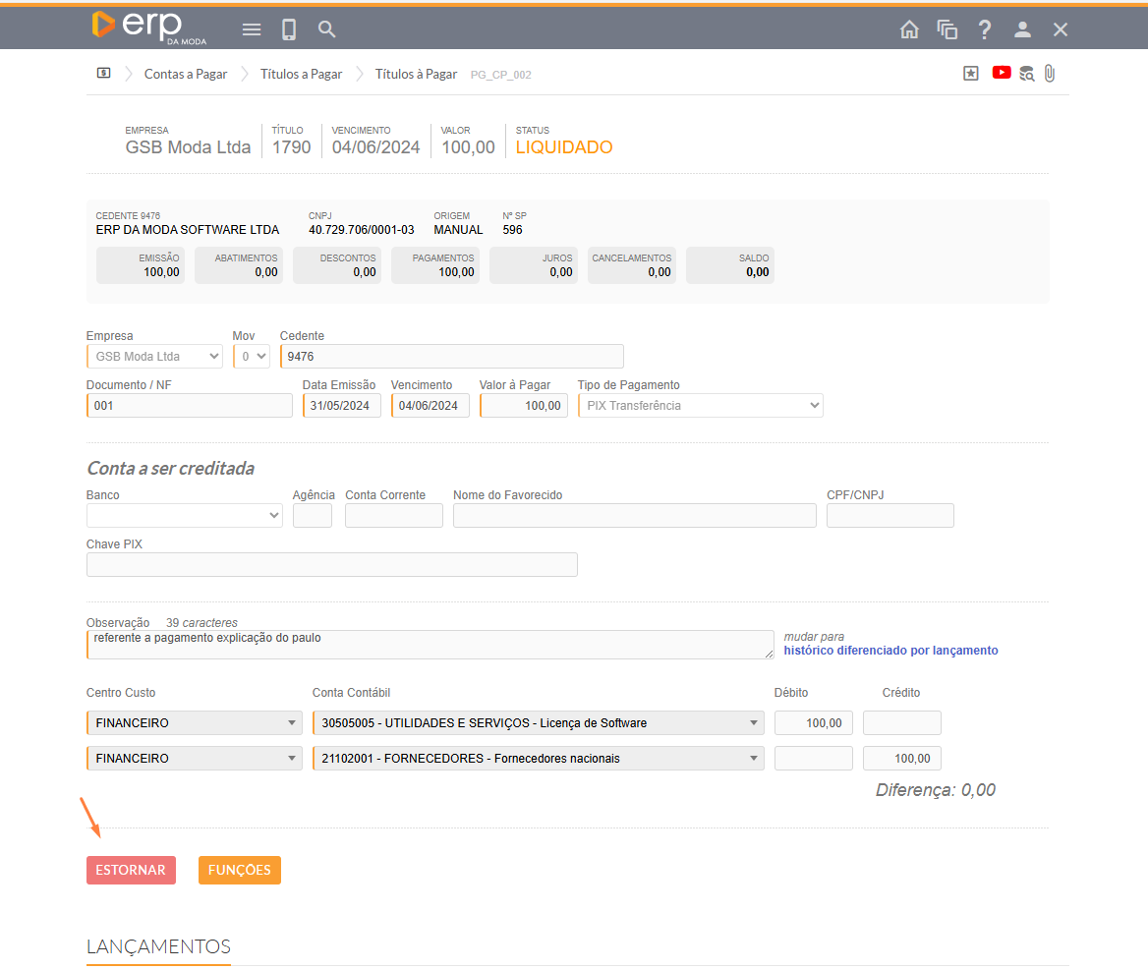Viewport: 1148px width, 970px height.
Task: Open the 21102001 FORNECEDORES account dropdown
Action: [538, 759]
